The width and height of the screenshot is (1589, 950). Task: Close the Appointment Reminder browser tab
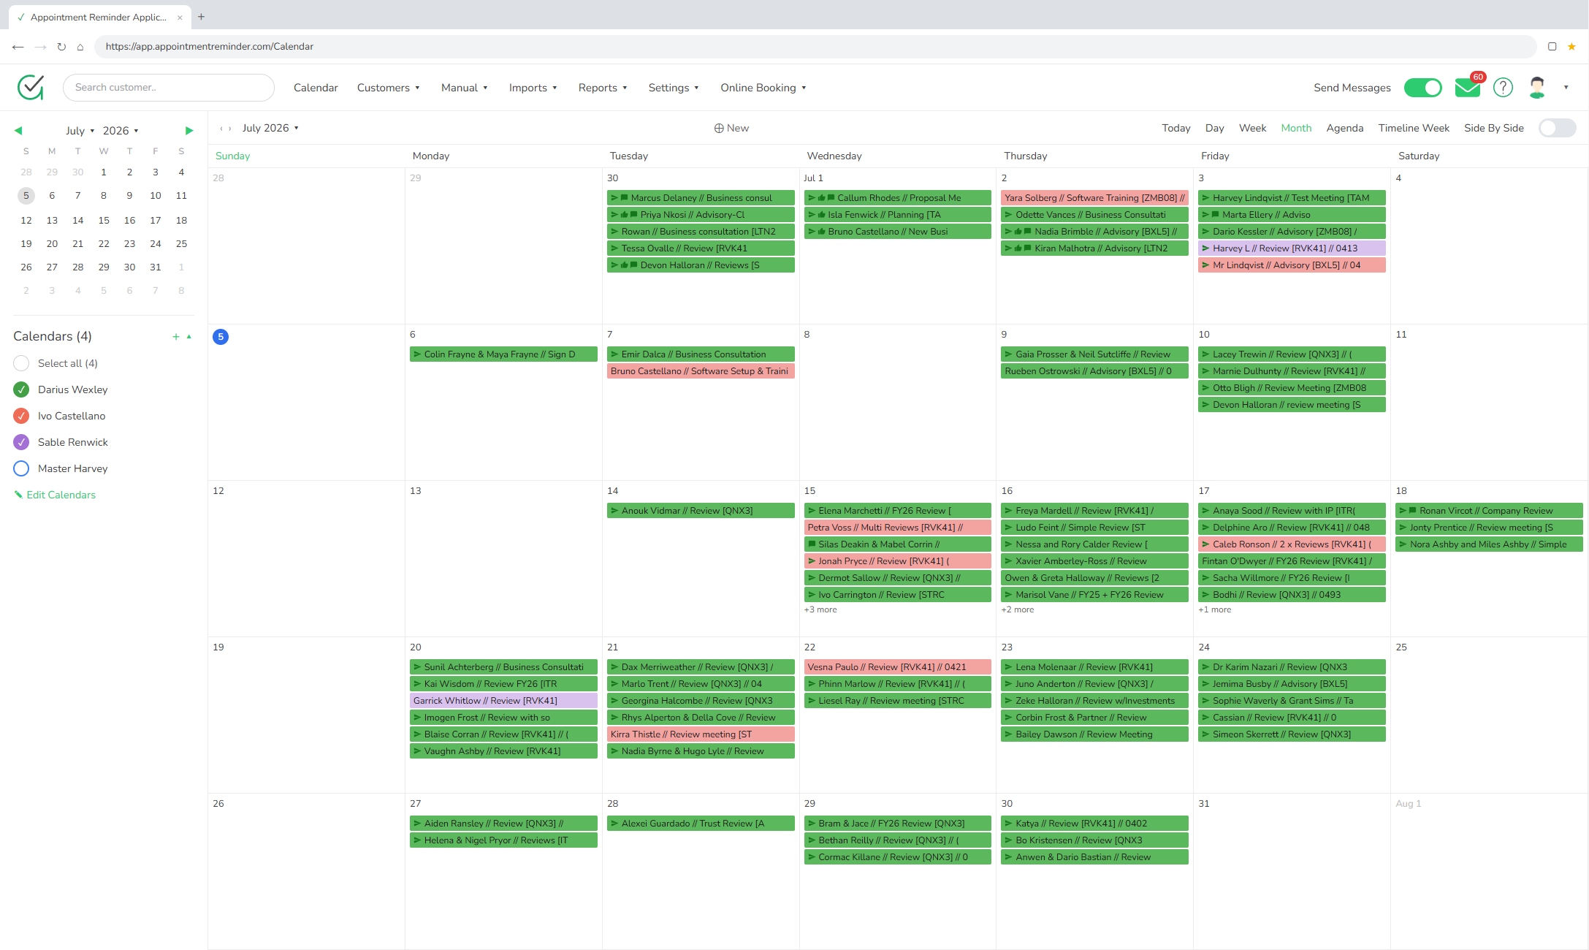tap(180, 18)
